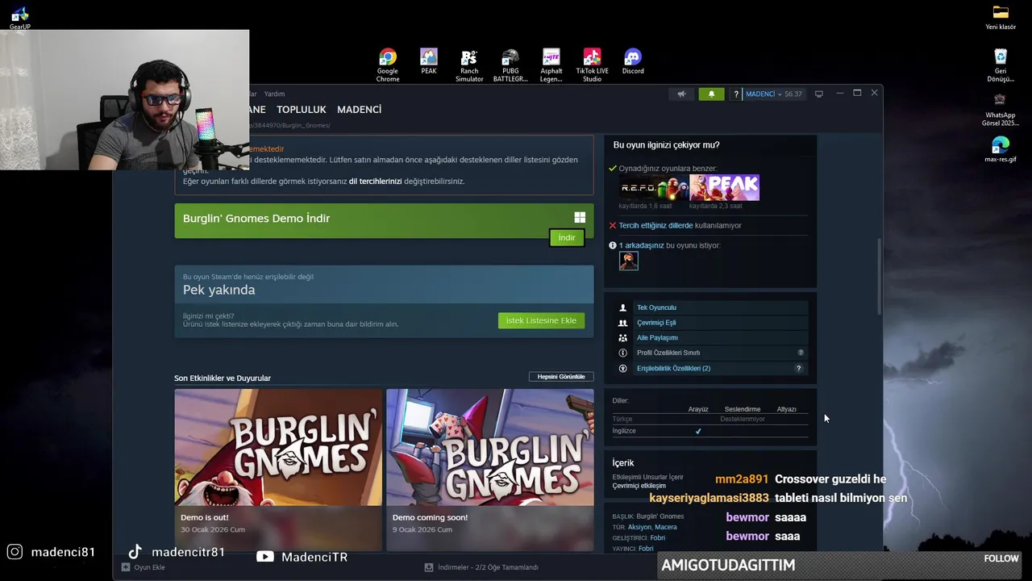This screenshot has width=1032, height=581.
Task: Open Google Chrome desktop icon
Action: [x=388, y=66]
